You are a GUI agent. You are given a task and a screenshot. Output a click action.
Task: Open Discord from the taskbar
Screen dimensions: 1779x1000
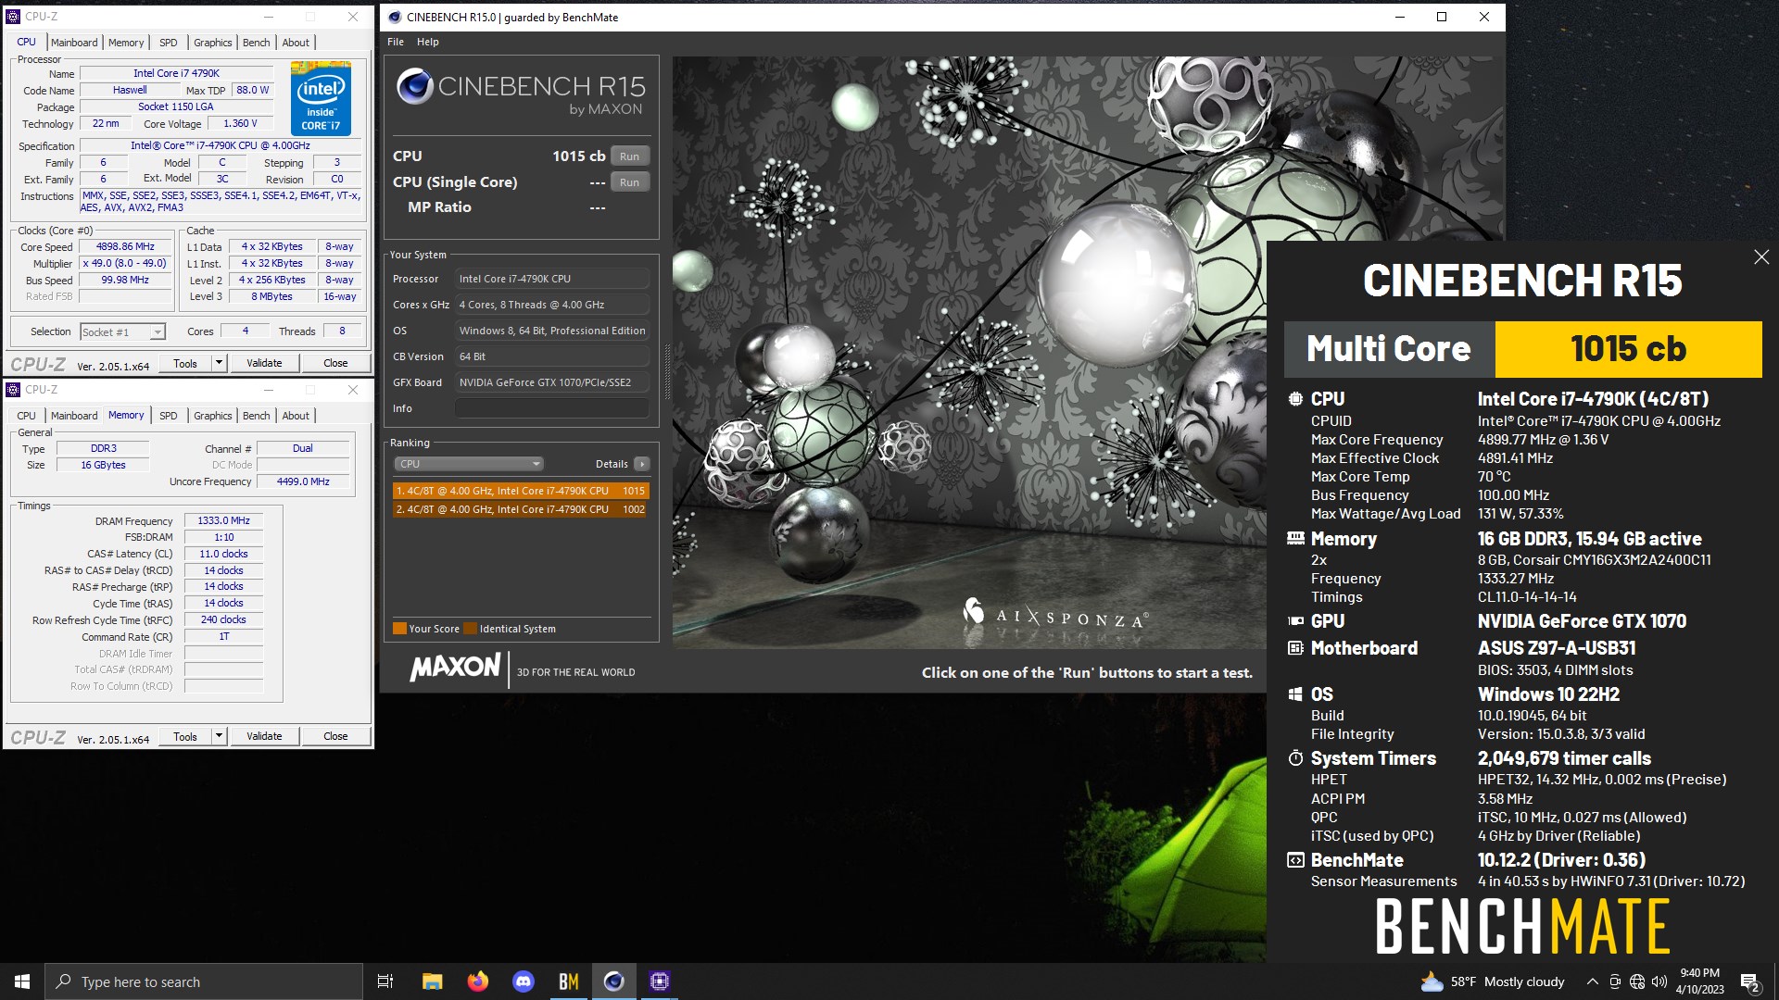pos(524,981)
